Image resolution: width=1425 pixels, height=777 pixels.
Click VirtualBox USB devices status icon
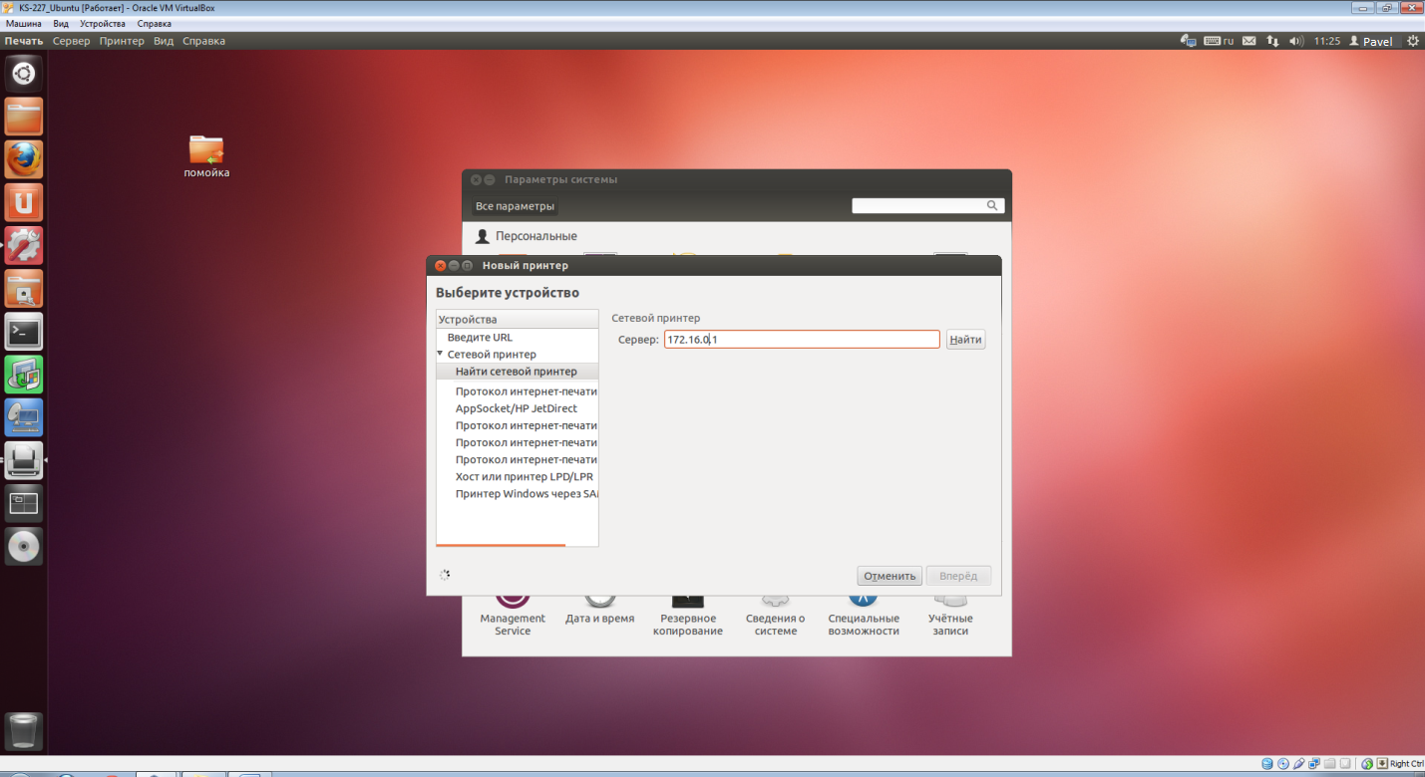tap(1297, 764)
